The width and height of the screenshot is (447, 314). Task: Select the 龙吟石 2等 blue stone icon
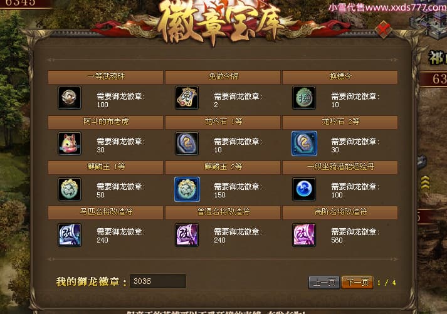point(304,144)
